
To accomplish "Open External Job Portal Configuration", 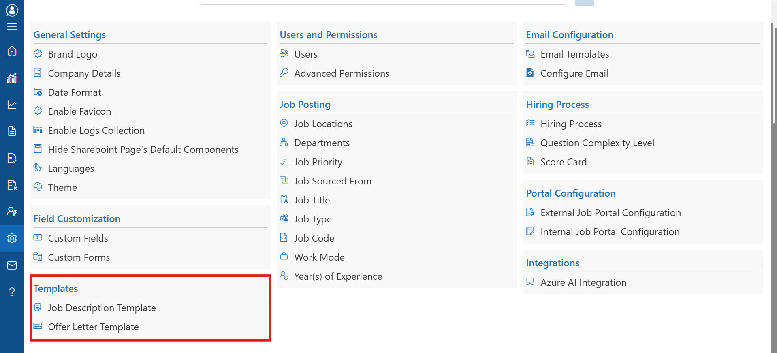I will point(610,213).
